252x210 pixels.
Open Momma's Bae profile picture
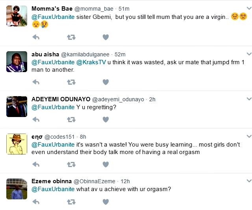tap(17, 15)
